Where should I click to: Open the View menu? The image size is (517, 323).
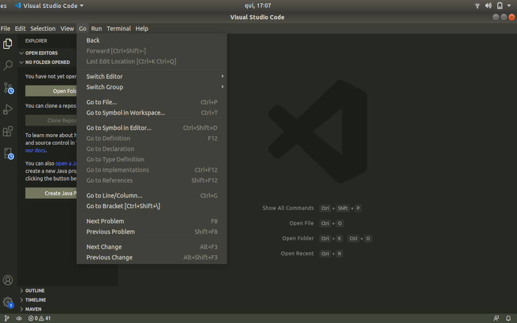[x=67, y=29]
